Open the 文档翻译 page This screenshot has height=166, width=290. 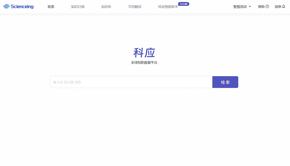tap(135, 7)
